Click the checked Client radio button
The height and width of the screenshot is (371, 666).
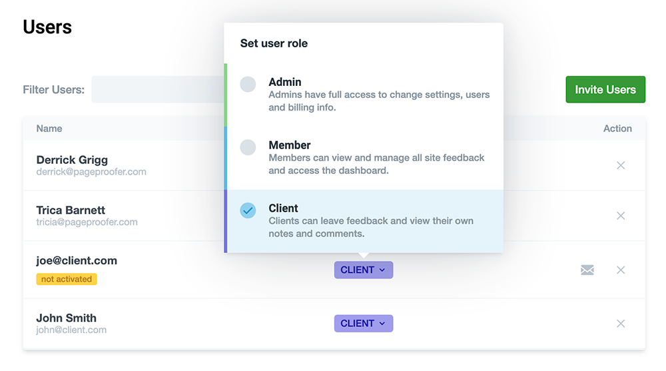coord(248,210)
